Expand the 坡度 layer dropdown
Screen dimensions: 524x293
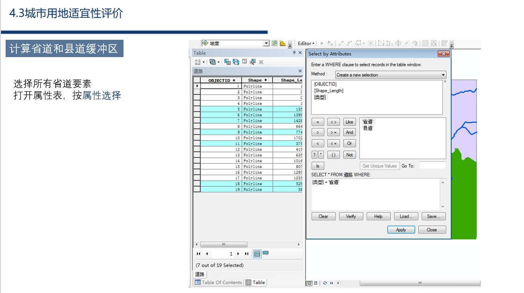266,44
